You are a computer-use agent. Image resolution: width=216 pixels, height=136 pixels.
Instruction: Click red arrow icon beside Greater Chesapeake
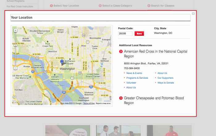coord(121,98)
